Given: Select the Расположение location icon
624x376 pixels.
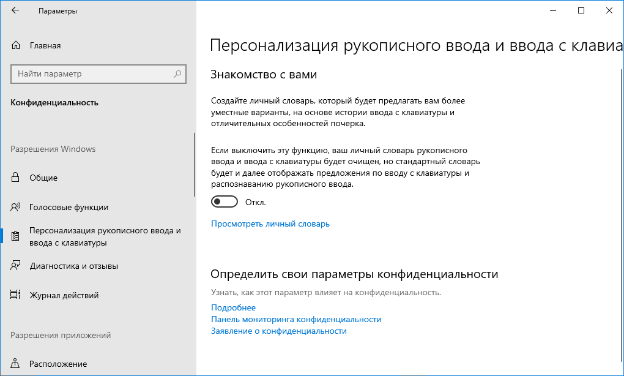Looking at the screenshot, I should click(15, 363).
